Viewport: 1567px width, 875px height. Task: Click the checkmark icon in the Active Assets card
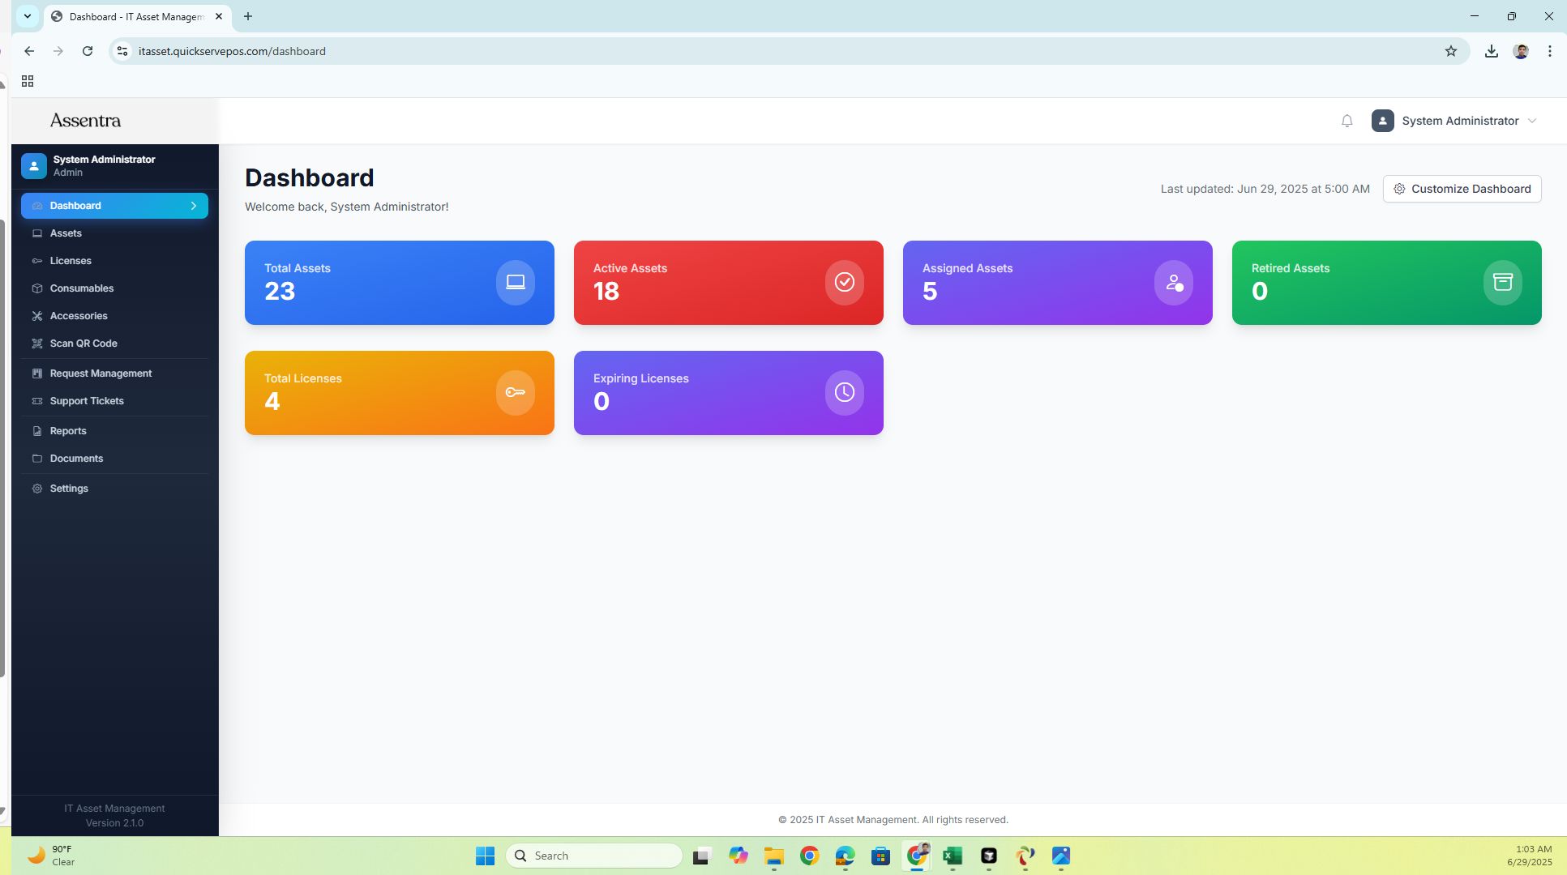(844, 282)
